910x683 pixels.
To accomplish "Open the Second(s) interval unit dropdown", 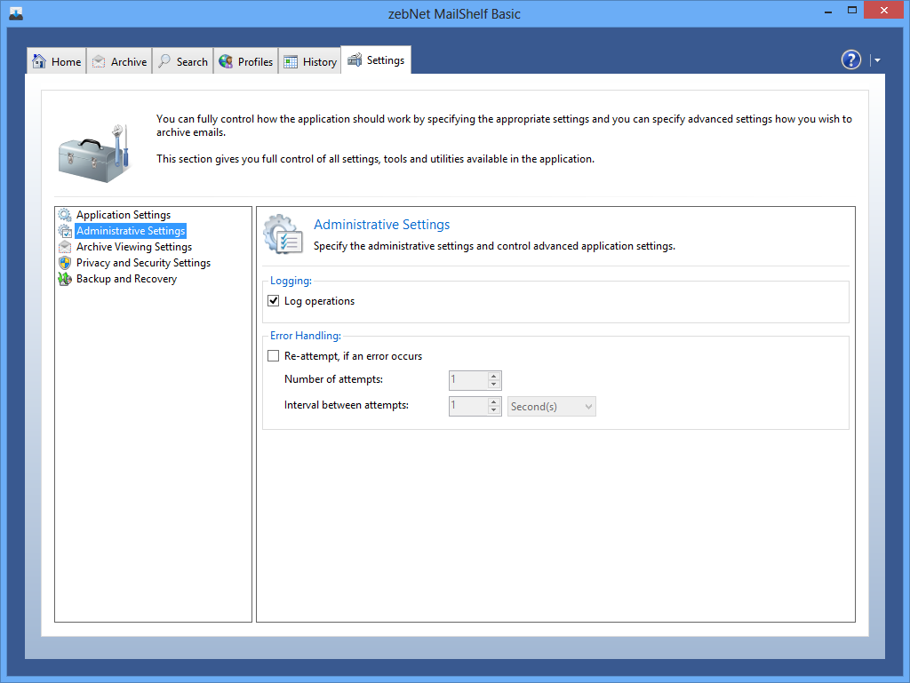I will 551,406.
